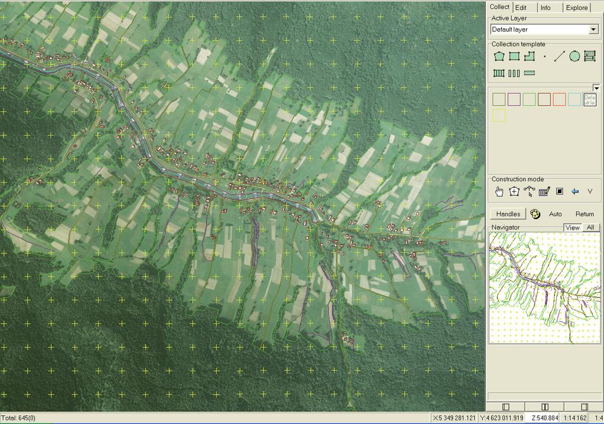Click the Auto button
The width and height of the screenshot is (604, 424).
555,214
